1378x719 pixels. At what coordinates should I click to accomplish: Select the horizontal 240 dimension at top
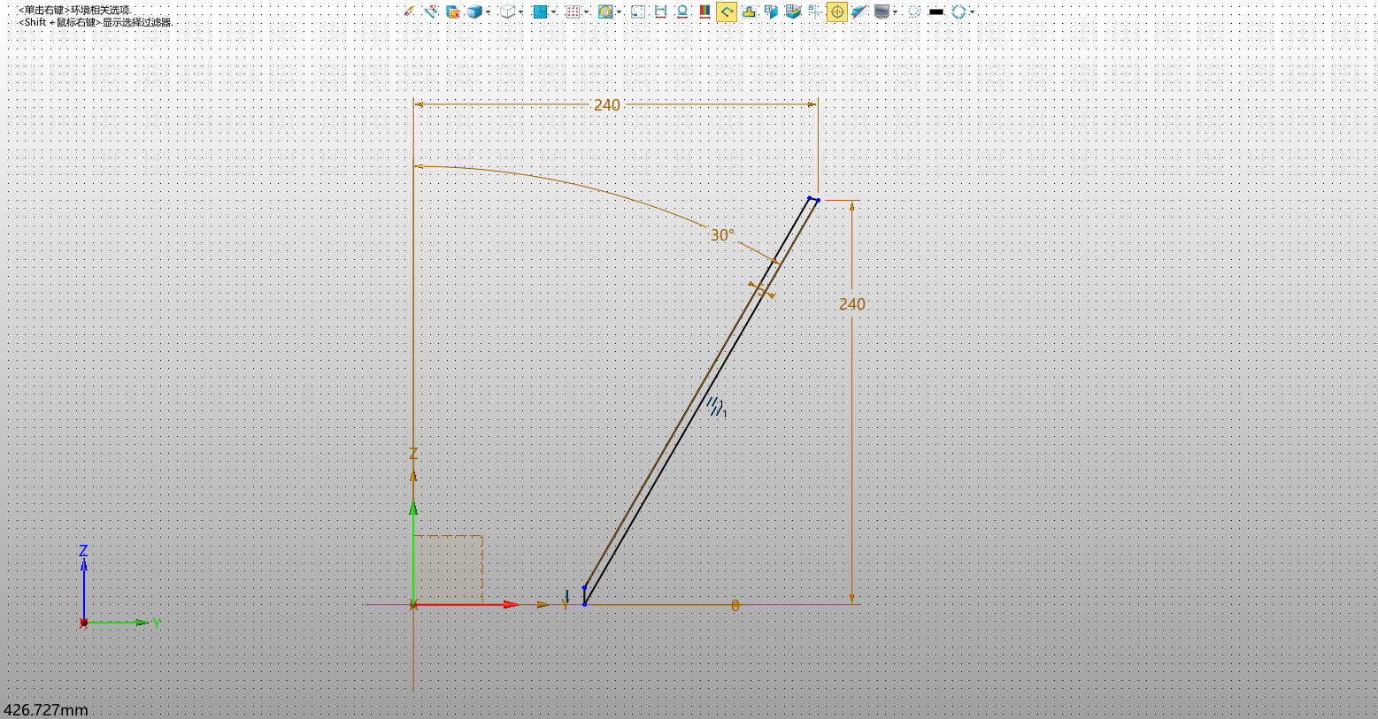click(x=607, y=105)
